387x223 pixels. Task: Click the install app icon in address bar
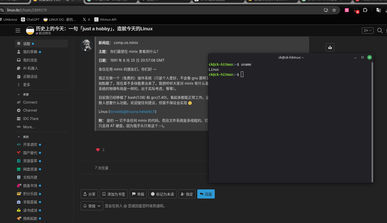pyautogui.click(x=326, y=10)
